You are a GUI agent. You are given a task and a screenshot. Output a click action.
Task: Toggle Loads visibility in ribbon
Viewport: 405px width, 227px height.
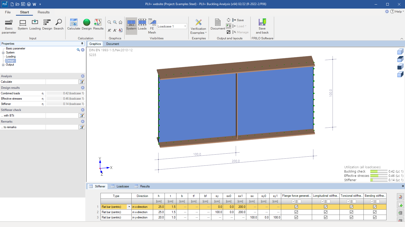[x=142, y=24]
